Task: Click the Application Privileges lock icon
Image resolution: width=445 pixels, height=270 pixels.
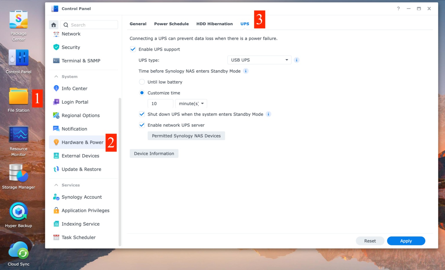Action: click(x=56, y=210)
